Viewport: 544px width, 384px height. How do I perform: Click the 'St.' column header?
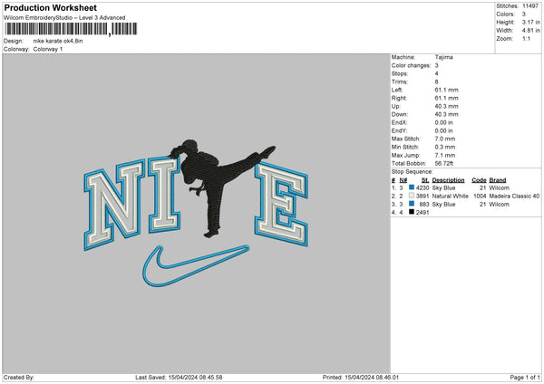click(425, 180)
